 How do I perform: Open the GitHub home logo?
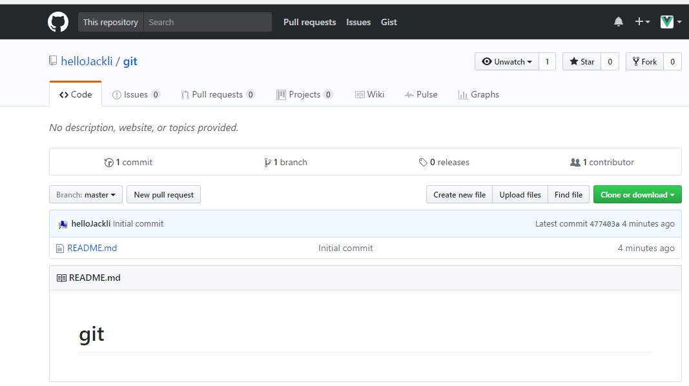click(58, 22)
